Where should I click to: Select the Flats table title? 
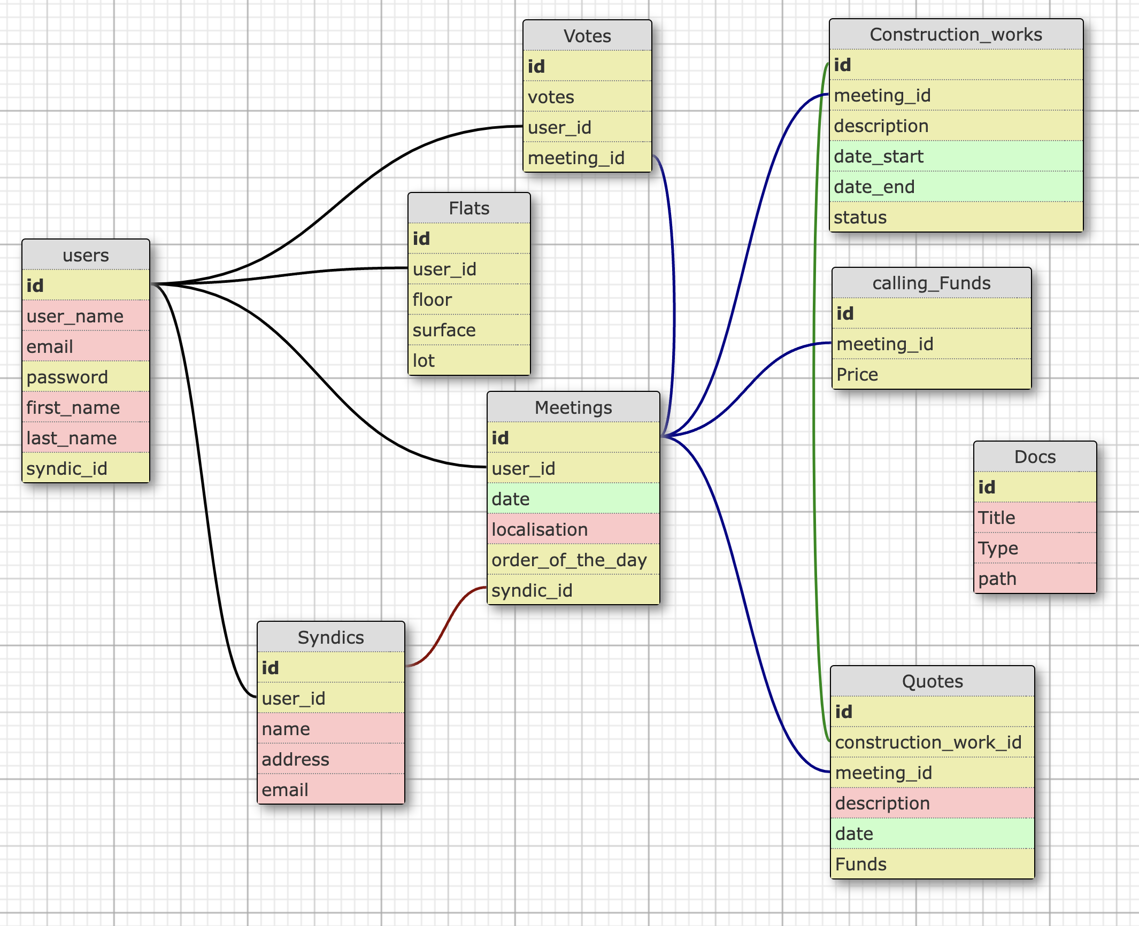coord(469,208)
